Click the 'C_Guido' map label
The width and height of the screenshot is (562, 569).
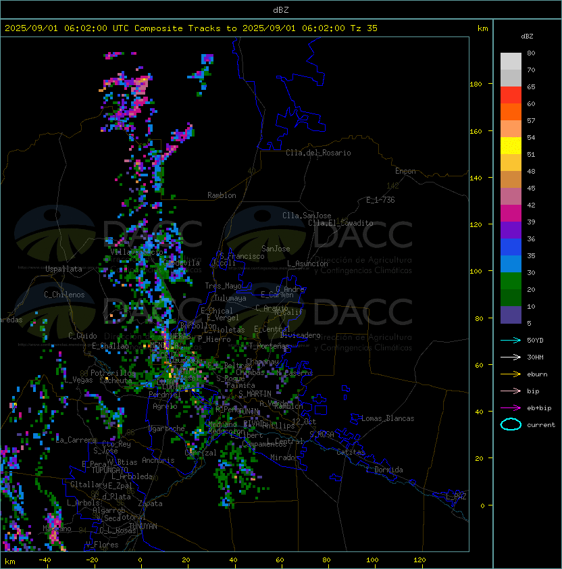82,336
